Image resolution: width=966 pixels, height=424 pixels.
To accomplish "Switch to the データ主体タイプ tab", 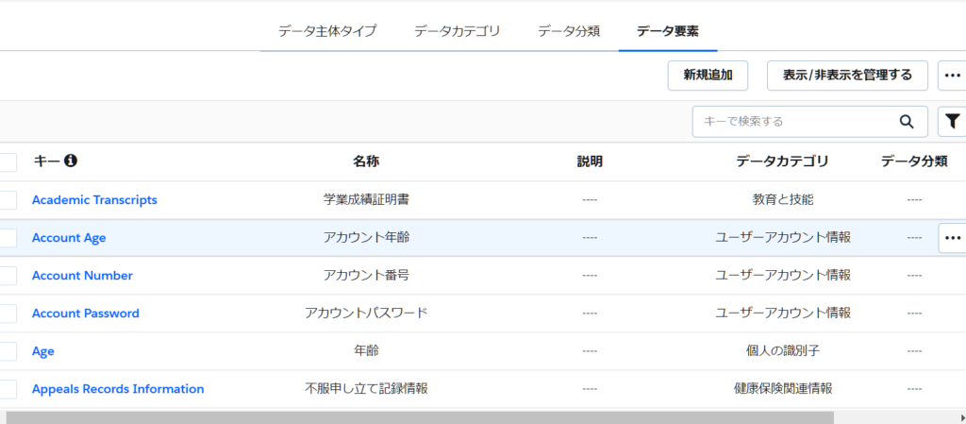I will (327, 31).
